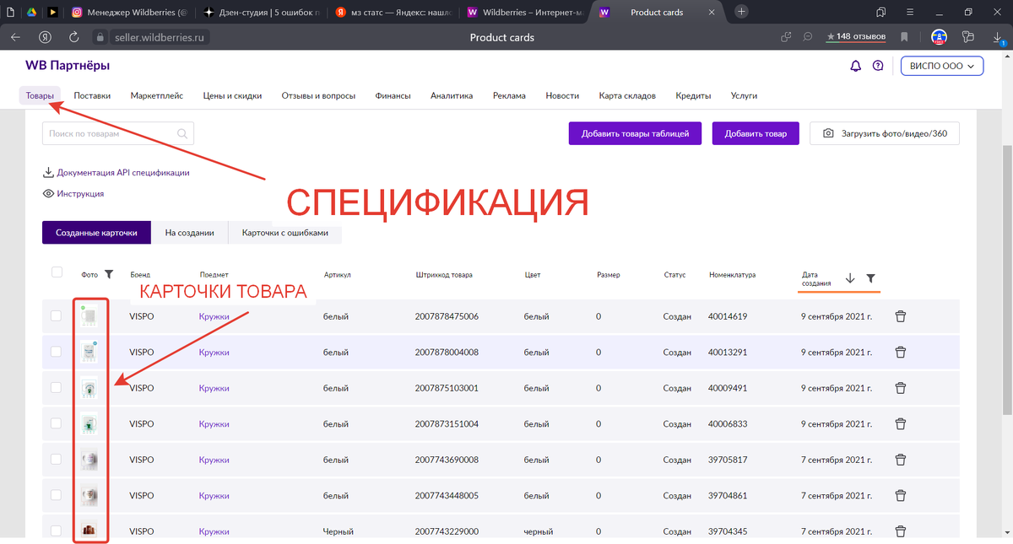Check the row with barcode 2007743448005
The width and height of the screenshot is (1013, 544).
pos(57,495)
